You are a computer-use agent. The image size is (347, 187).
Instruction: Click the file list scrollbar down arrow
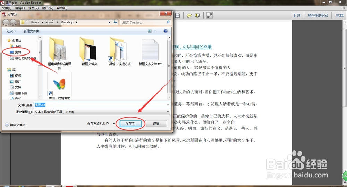[x=169, y=97]
